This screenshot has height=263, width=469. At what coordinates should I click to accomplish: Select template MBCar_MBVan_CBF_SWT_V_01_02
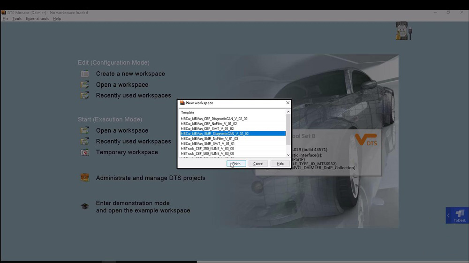point(233,128)
